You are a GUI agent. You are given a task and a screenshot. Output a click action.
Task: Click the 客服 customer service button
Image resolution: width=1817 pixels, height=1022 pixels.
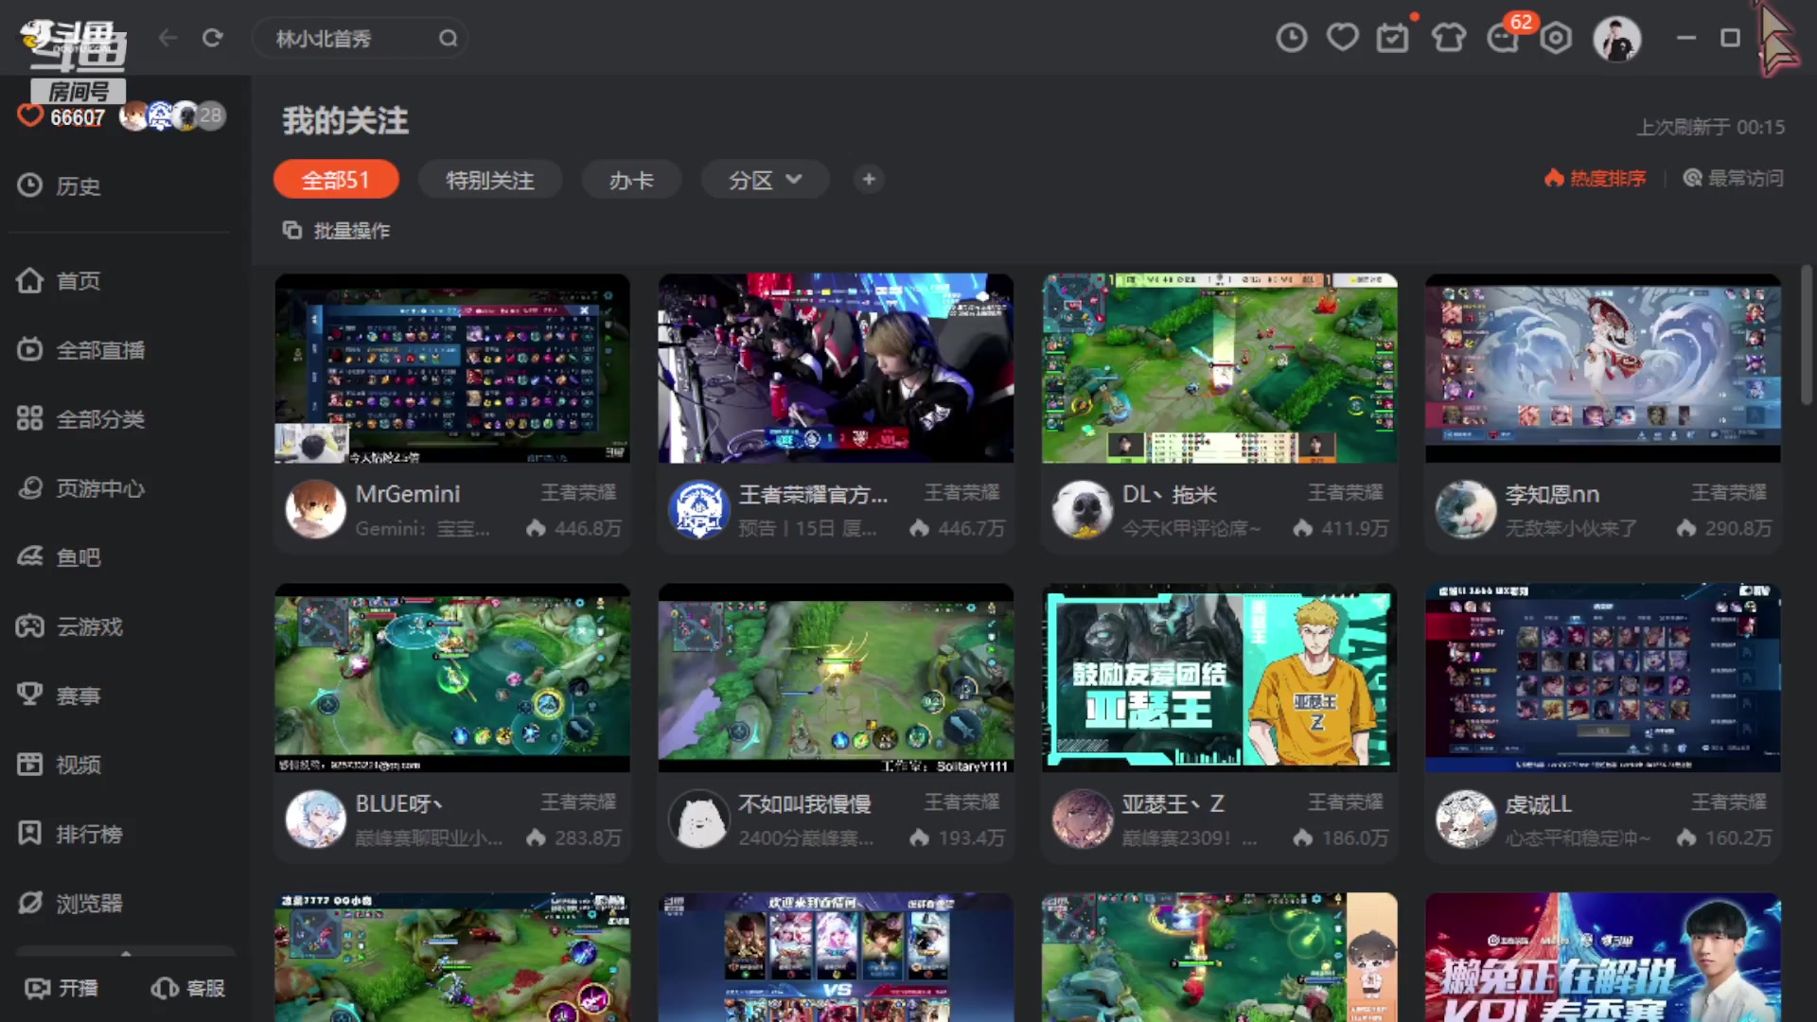tap(188, 988)
